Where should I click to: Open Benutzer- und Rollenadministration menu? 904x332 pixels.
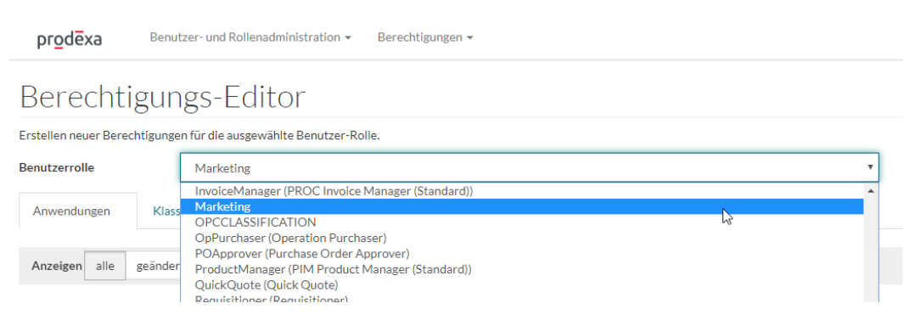click(x=250, y=37)
